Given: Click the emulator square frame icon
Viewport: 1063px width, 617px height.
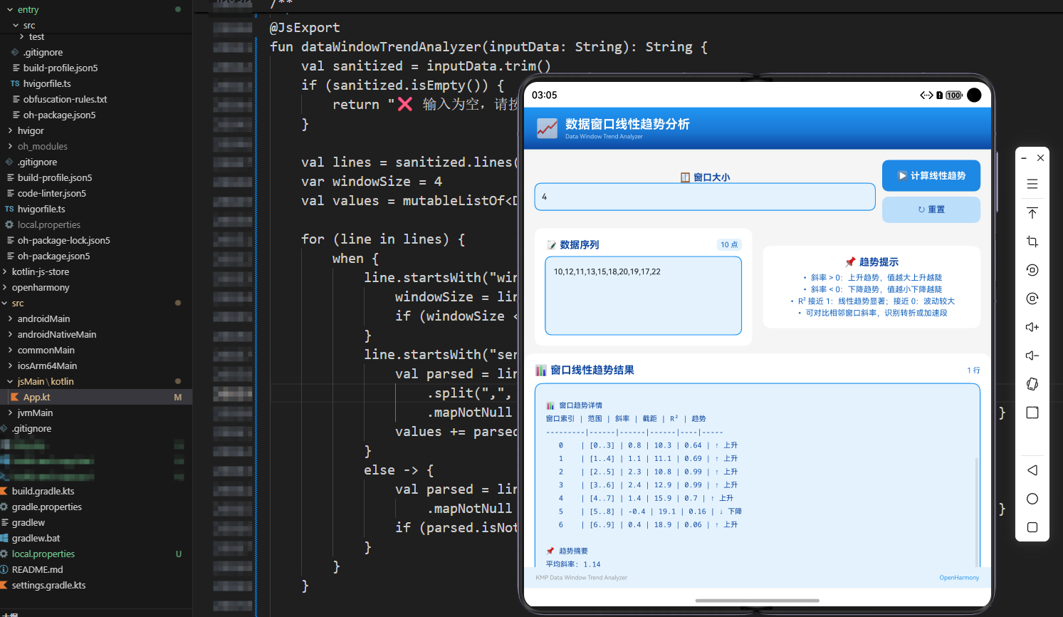Looking at the screenshot, I should [1032, 413].
